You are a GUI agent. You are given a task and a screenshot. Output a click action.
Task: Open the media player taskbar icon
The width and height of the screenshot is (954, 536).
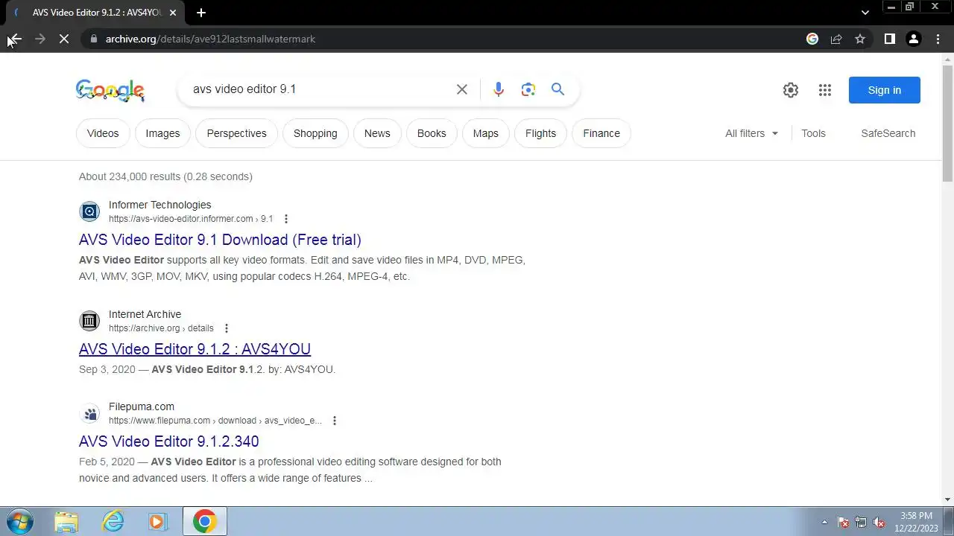[x=157, y=521]
